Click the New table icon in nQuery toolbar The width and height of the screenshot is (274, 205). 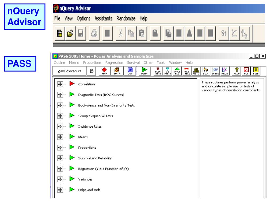pyautogui.click(x=60, y=33)
